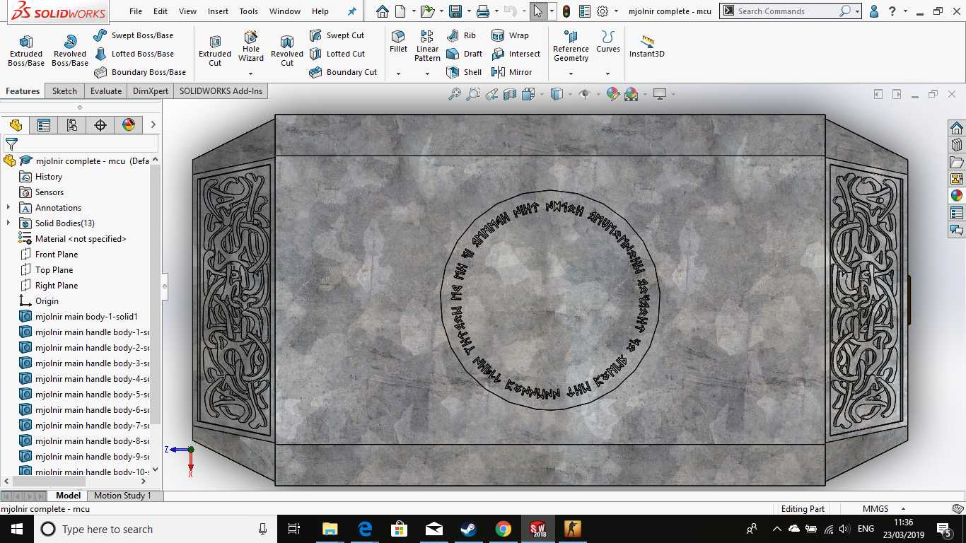The width and height of the screenshot is (966, 543).
Task: Activate Section View in heads-up toolbar
Action: (510, 94)
